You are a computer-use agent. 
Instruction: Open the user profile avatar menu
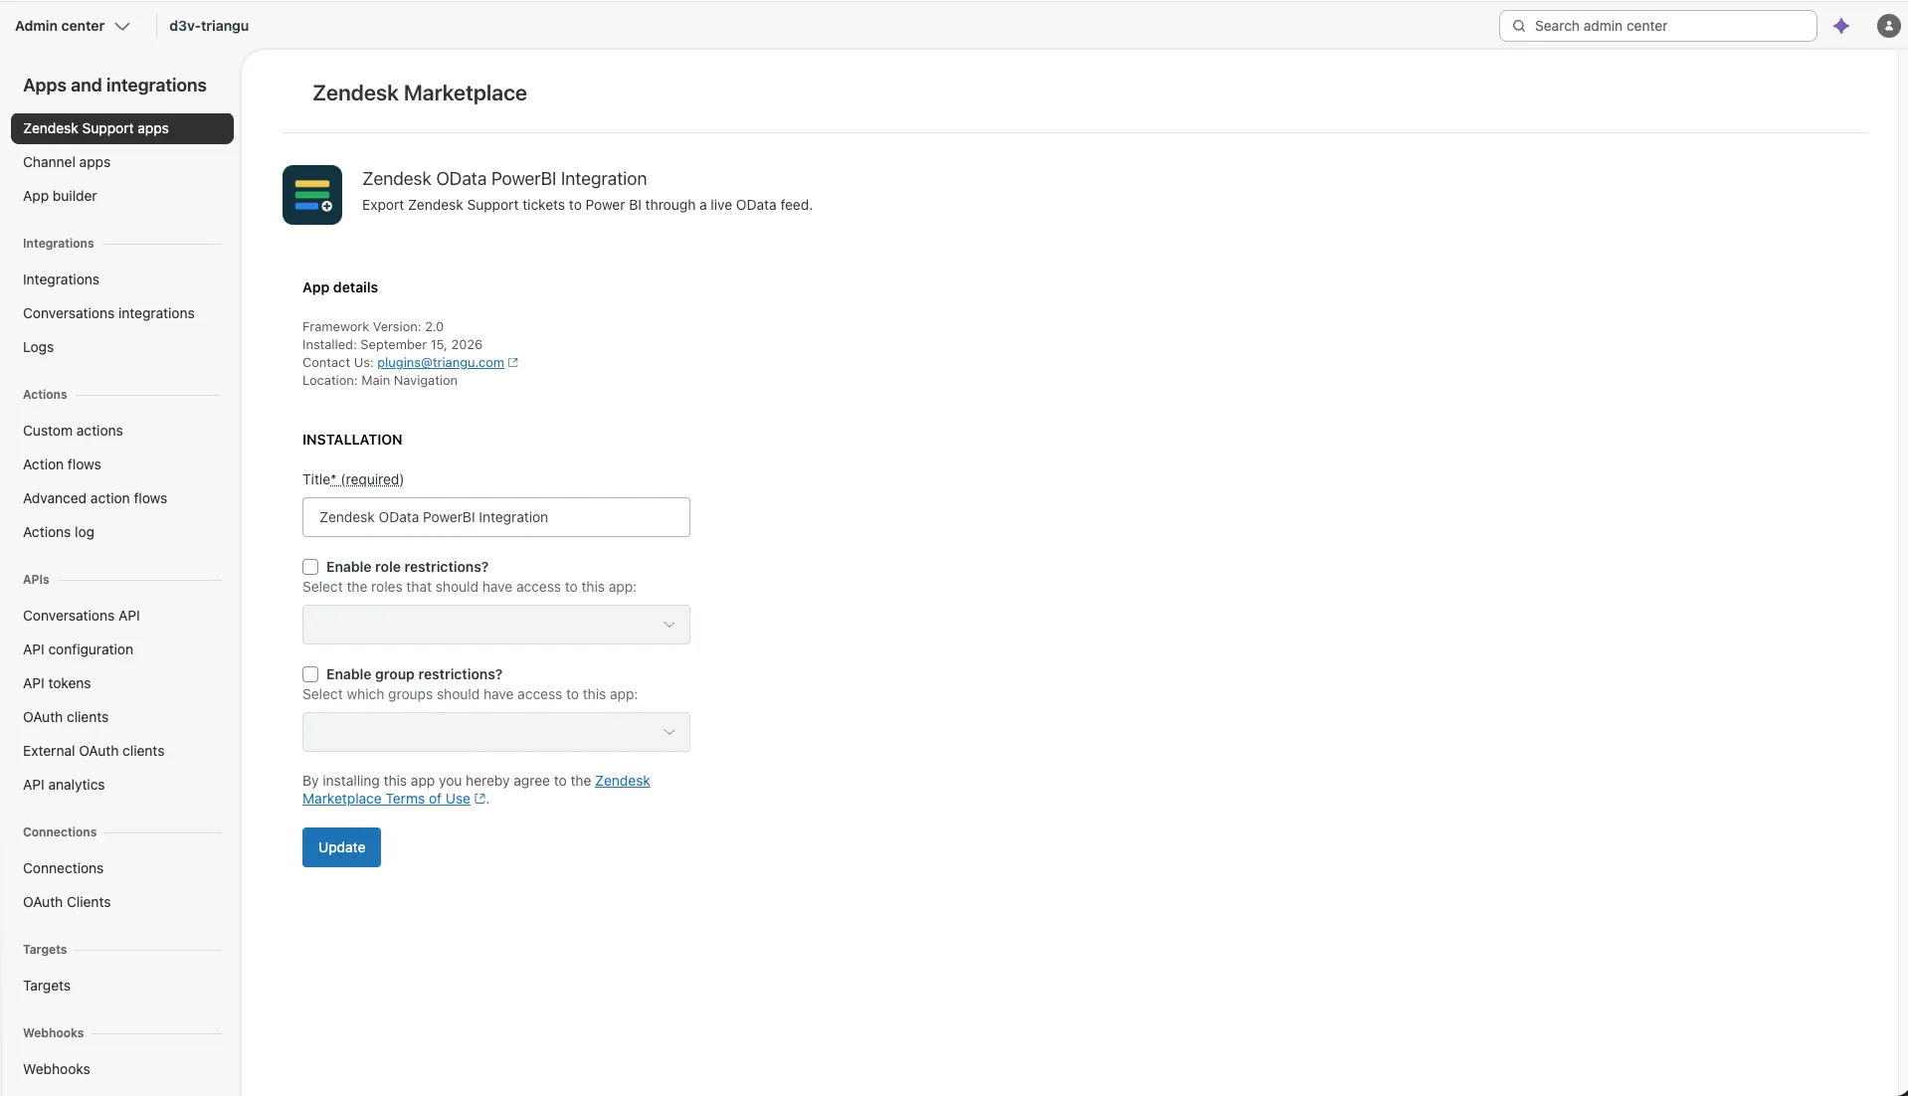[x=1888, y=26]
